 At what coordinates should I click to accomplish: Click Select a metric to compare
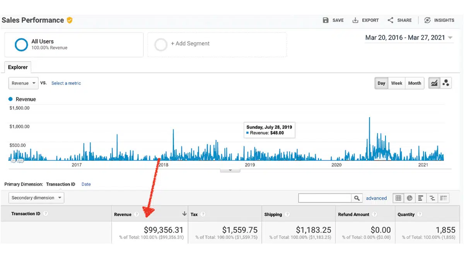66,83
